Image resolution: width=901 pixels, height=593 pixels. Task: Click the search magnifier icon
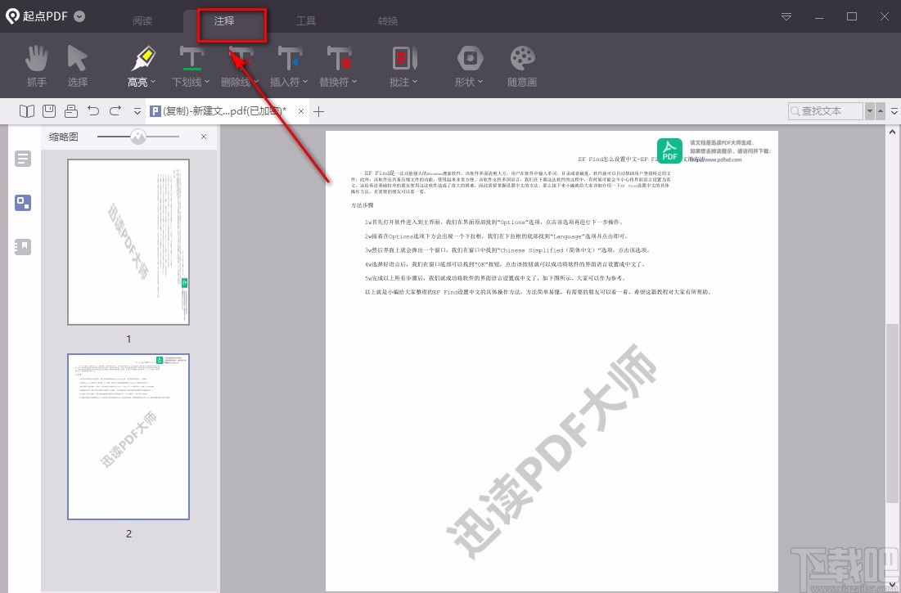click(x=795, y=110)
